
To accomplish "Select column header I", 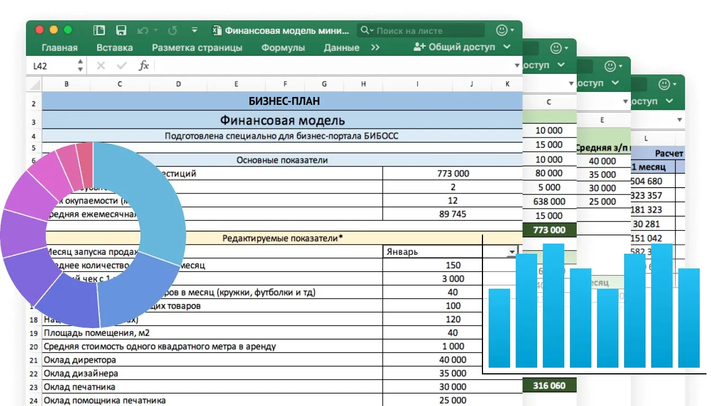I will tap(418, 84).
